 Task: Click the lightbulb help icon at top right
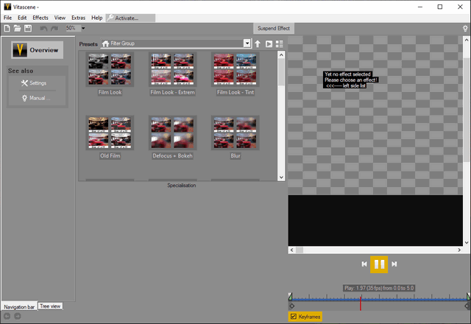(464, 28)
